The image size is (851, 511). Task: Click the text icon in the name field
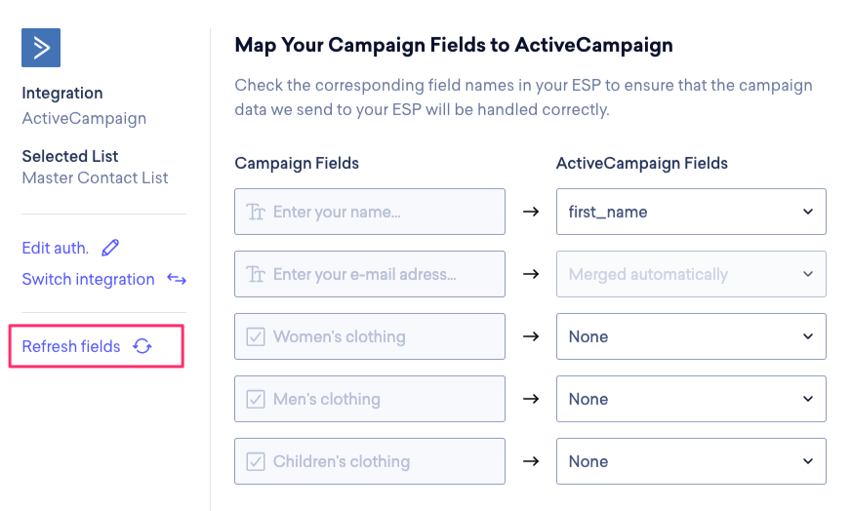[257, 212]
